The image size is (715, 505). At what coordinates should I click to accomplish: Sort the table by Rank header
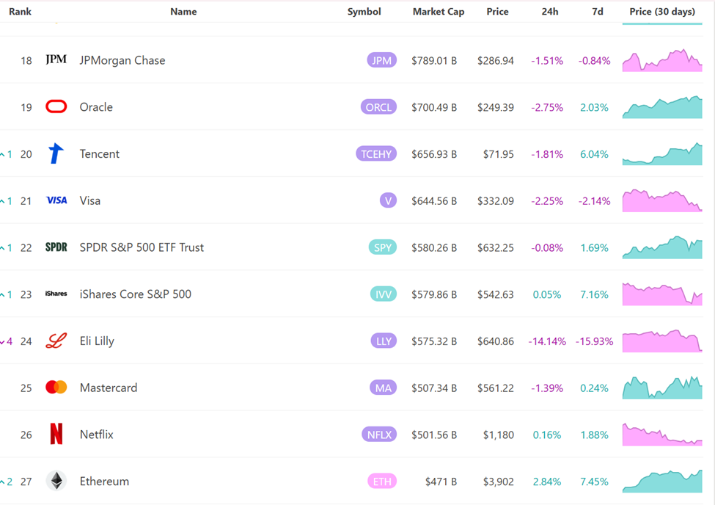[x=20, y=12]
